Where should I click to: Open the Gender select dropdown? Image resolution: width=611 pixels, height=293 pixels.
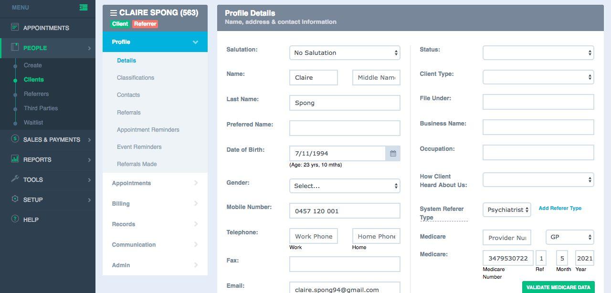tap(345, 186)
